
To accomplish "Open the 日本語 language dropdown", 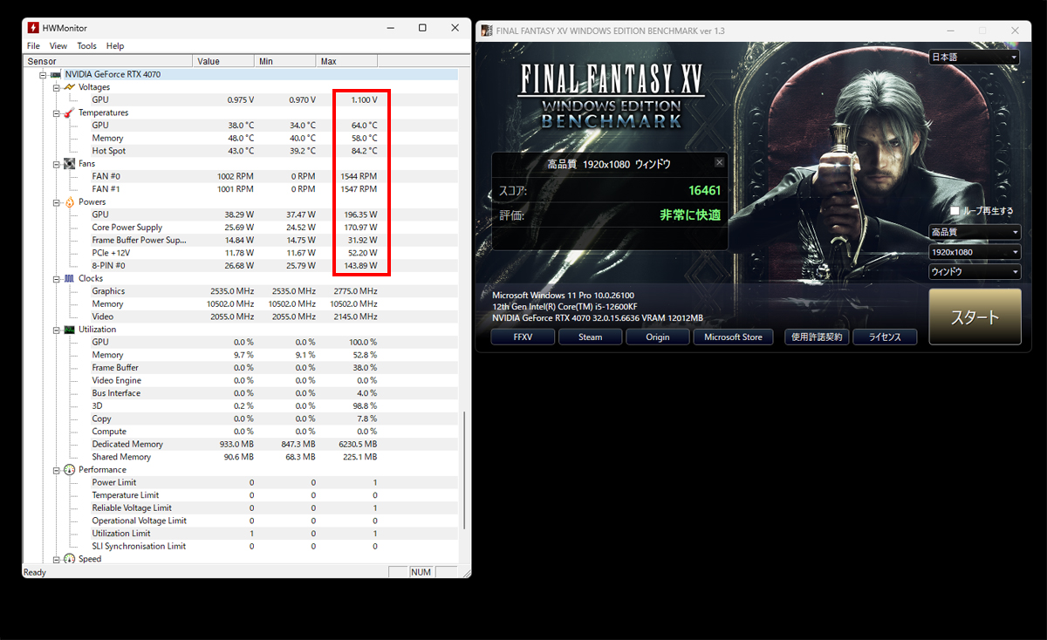I will [974, 58].
